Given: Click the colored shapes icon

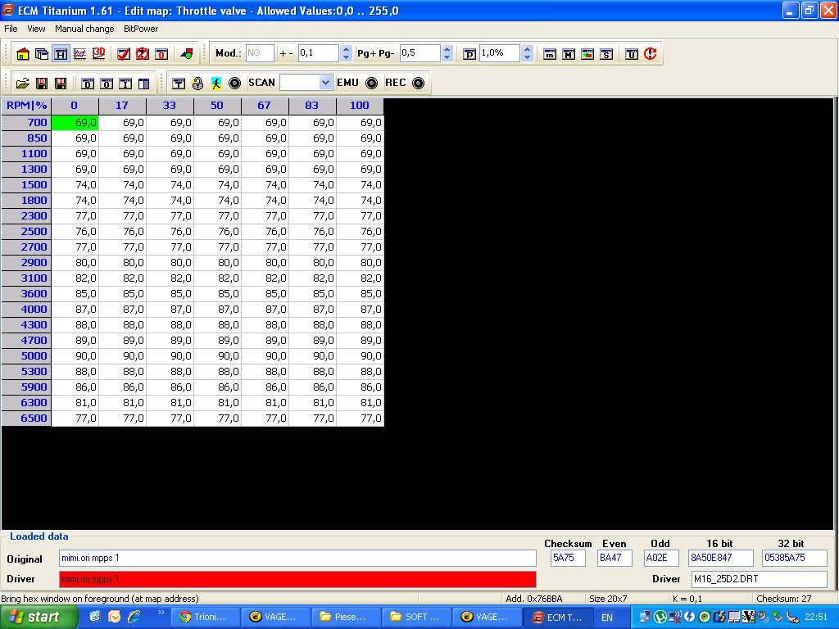Looking at the screenshot, I should [186, 54].
